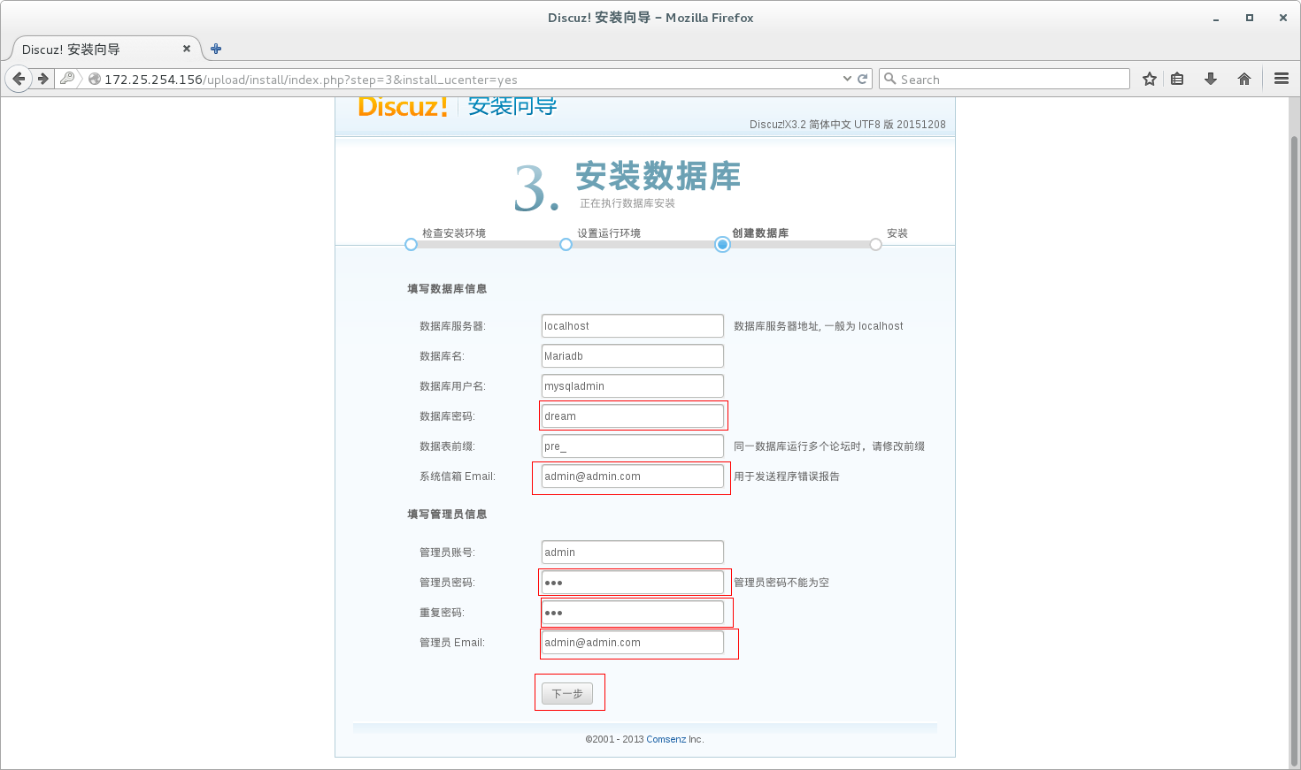Bookmark this page star icon

click(1150, 79)
